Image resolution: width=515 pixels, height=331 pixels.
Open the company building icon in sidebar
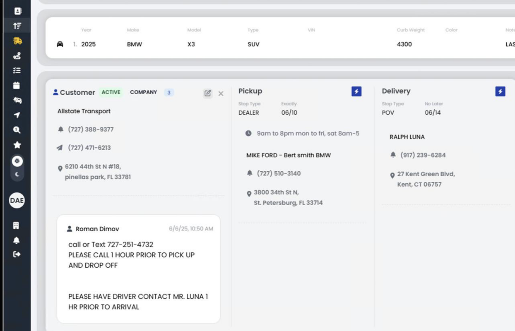click(x=16, y=225)
